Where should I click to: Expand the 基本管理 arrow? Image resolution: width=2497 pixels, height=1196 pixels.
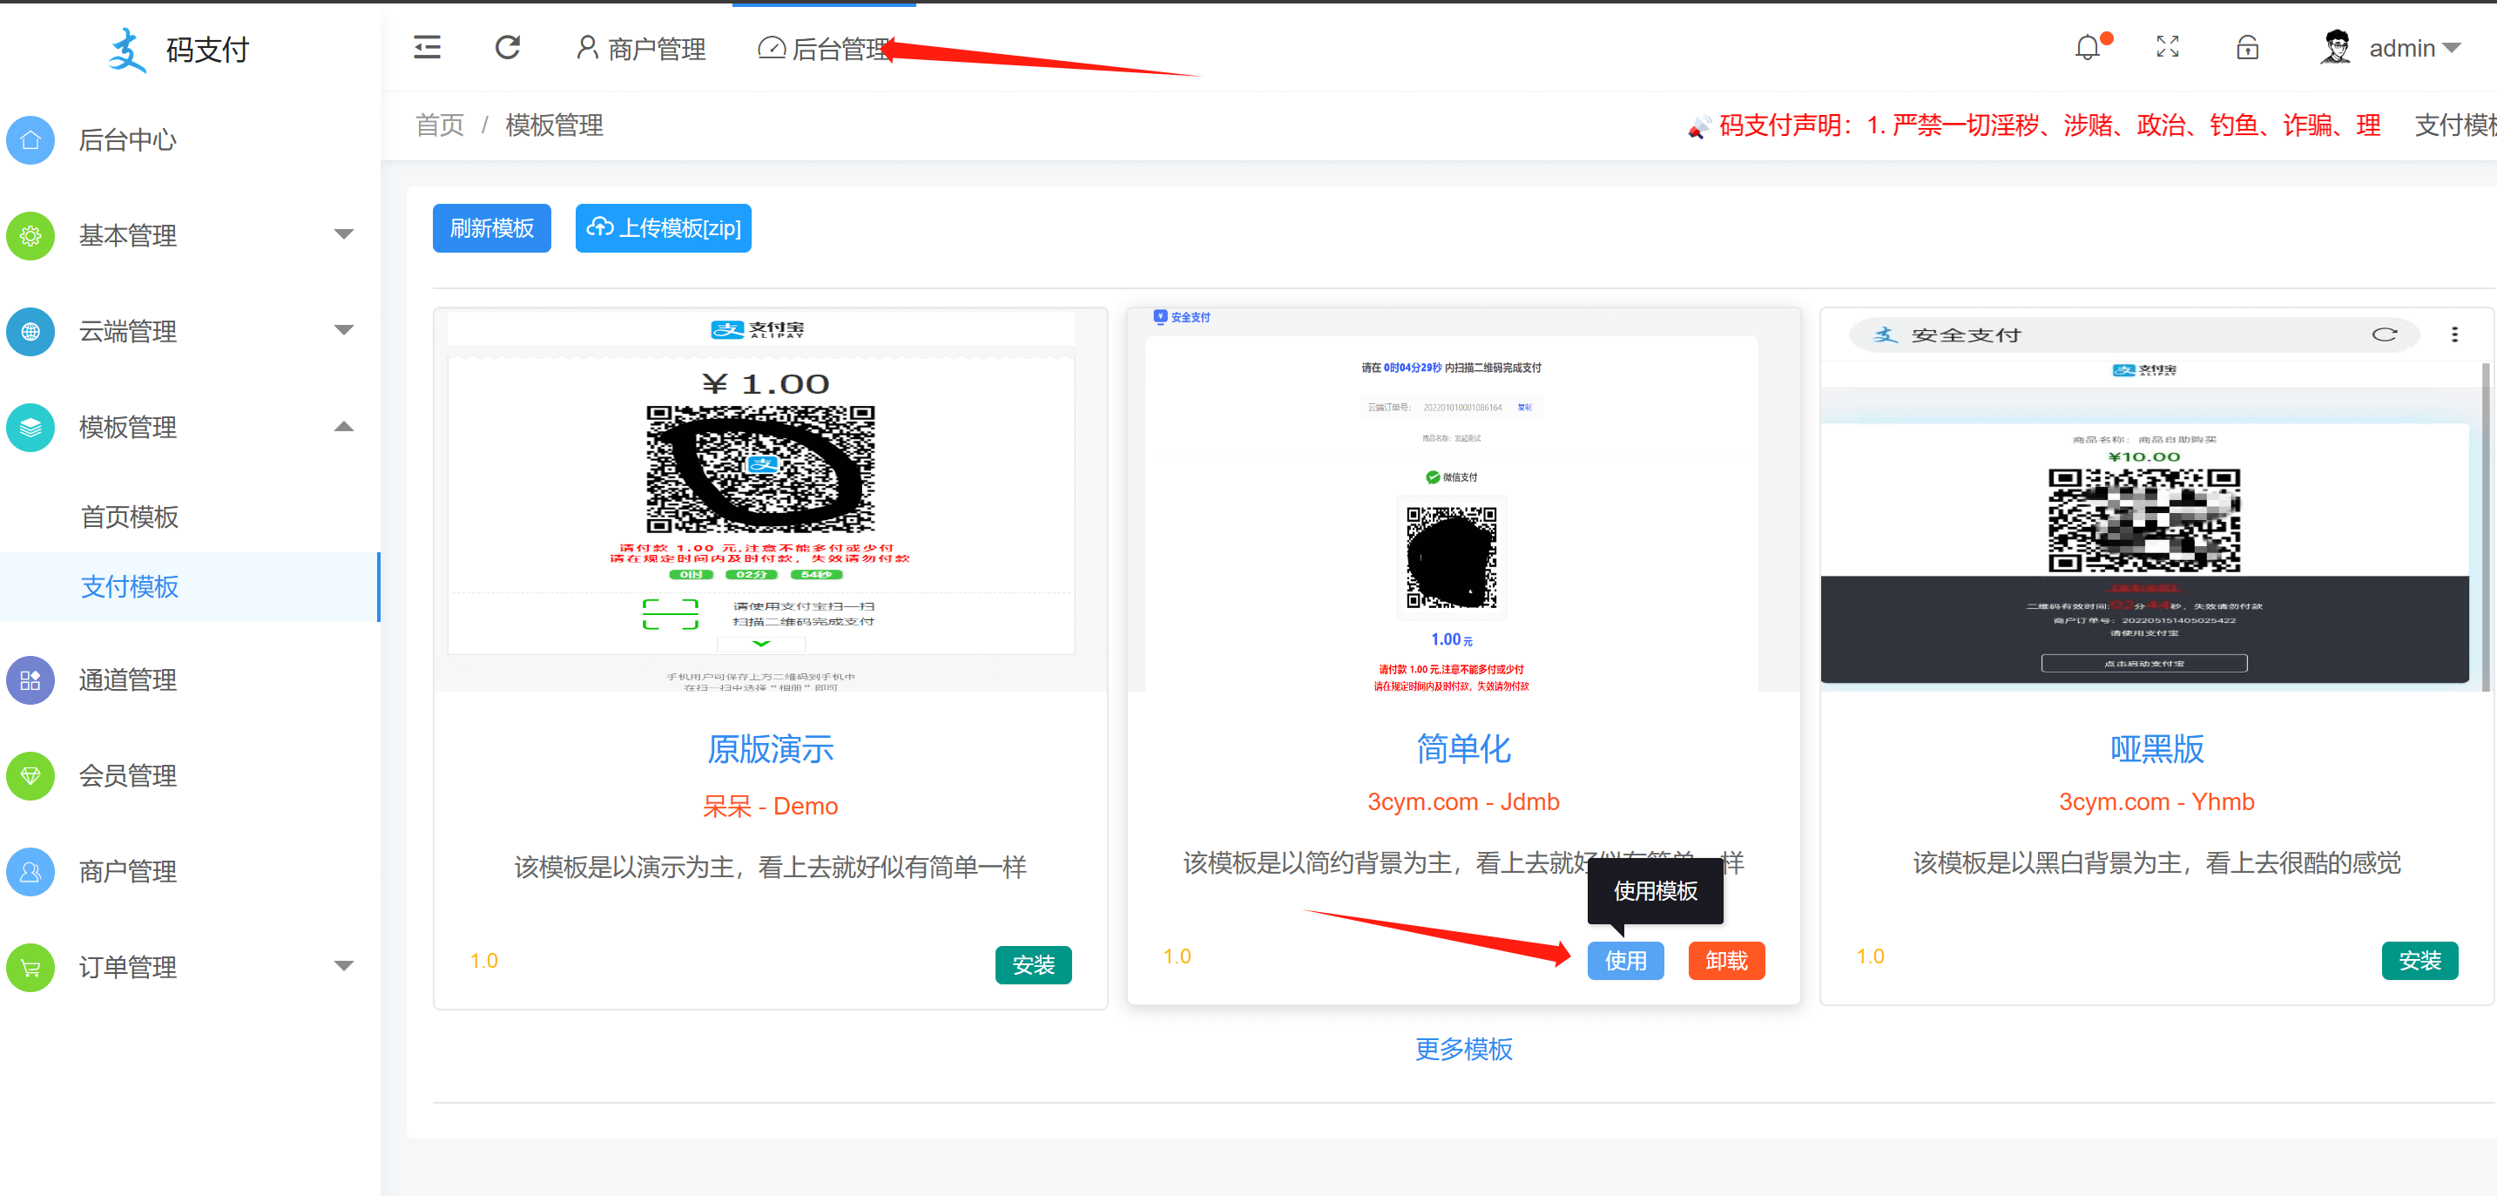pos(343,234)
